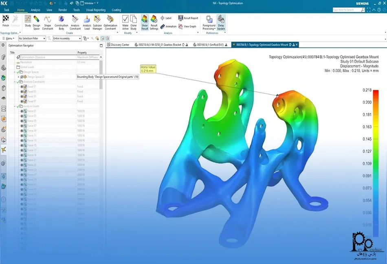
Task: Open the No Selection Filter dropdown
Action: (32, 39)
